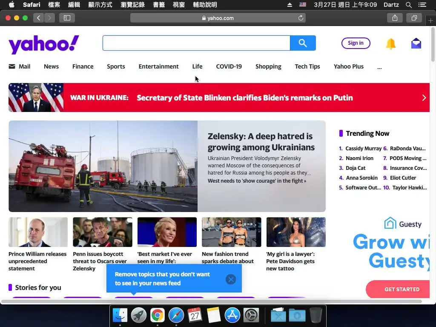Open App Store from the Dock
The image size is (436, 327).
pyautogui.click(x=232, y=316)
